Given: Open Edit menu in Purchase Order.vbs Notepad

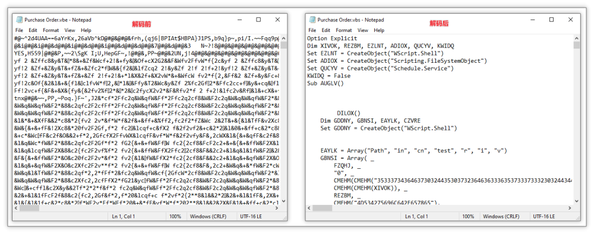Looking at the screenshot, I should coord(326,30).
